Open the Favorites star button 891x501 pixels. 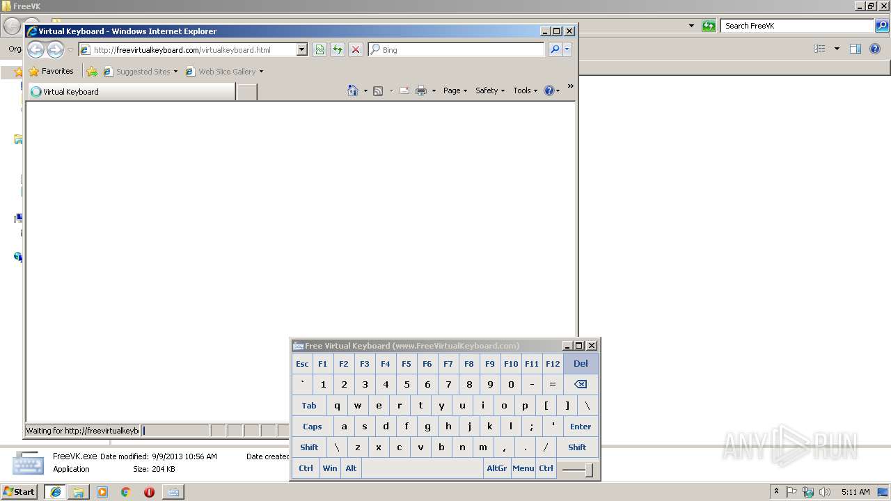click(x=51, y=71)
